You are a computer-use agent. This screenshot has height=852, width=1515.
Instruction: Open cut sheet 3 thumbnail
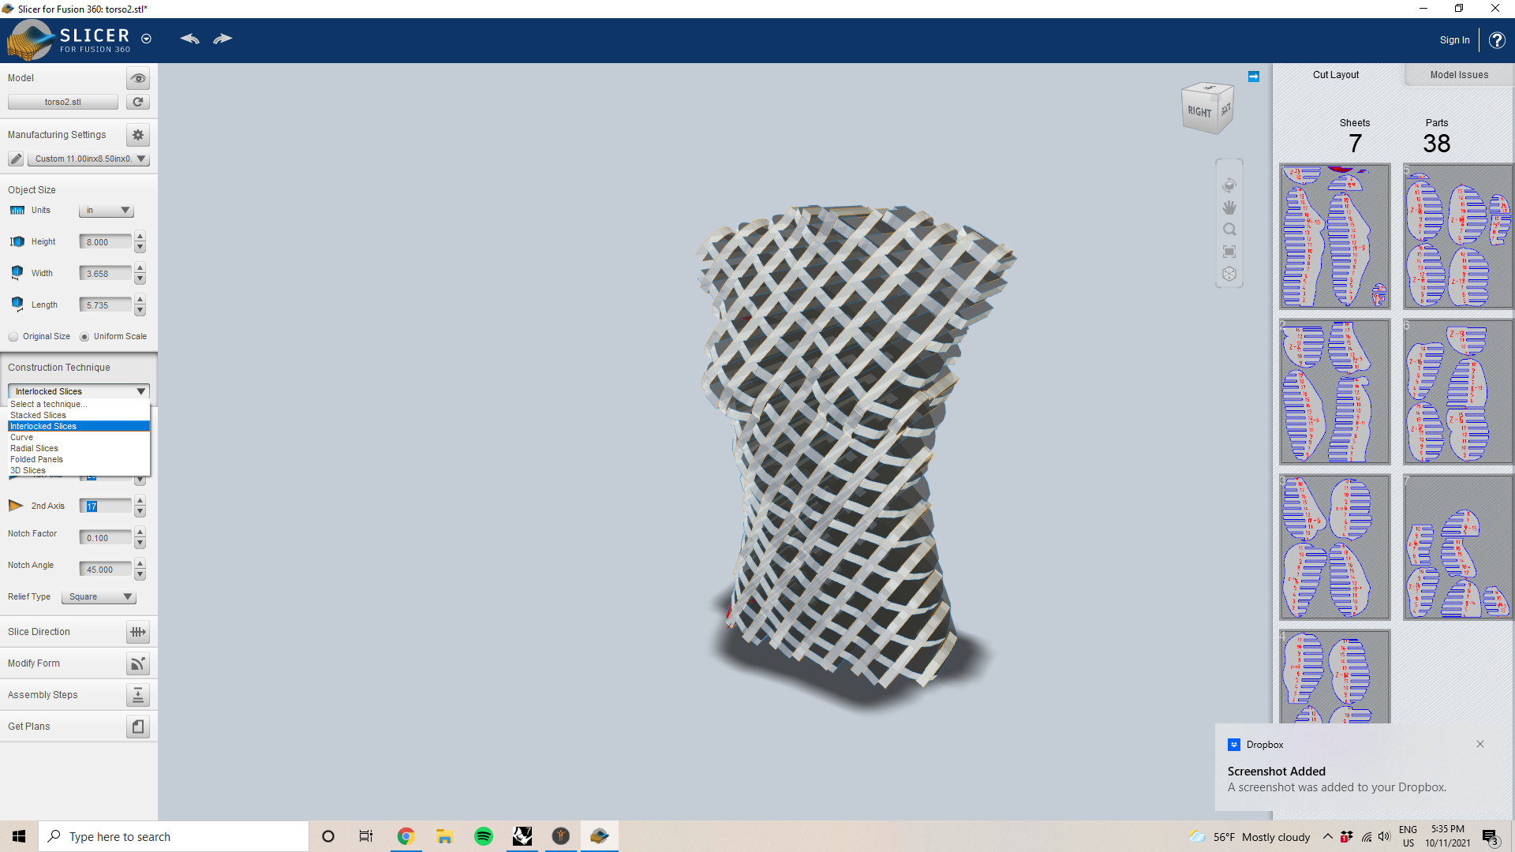(1334, 547)
